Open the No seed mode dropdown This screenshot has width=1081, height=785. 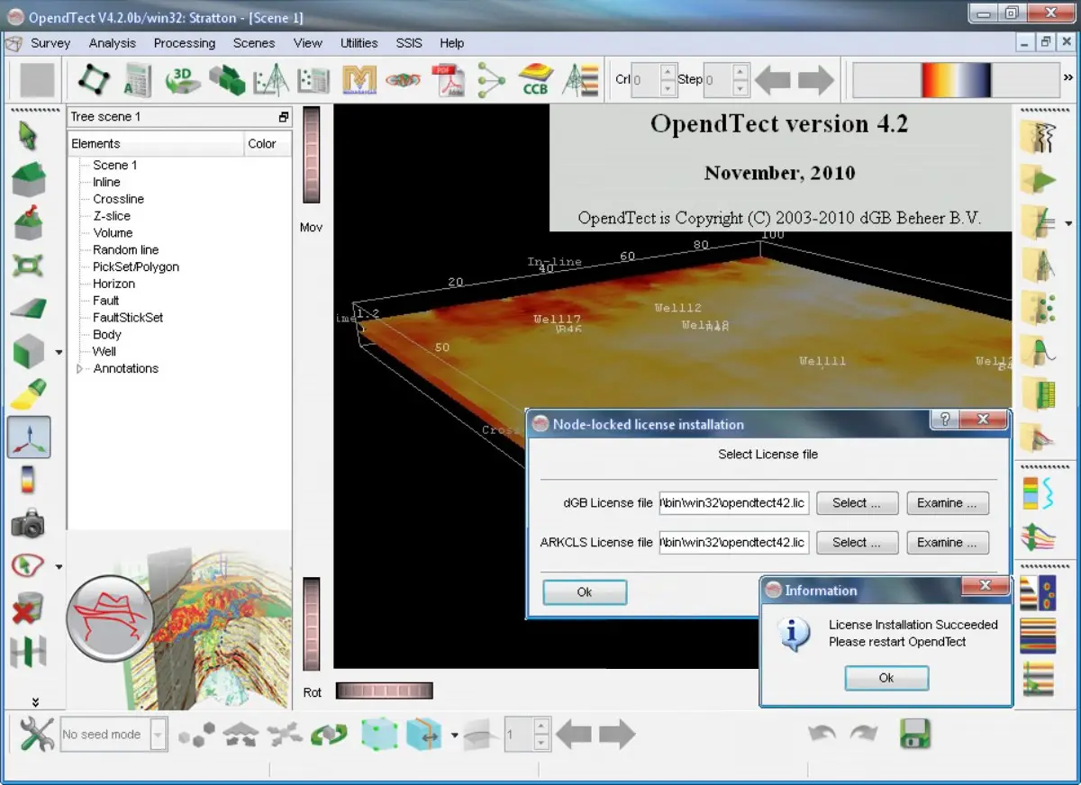pyautogui.click(x=114, y=735)
